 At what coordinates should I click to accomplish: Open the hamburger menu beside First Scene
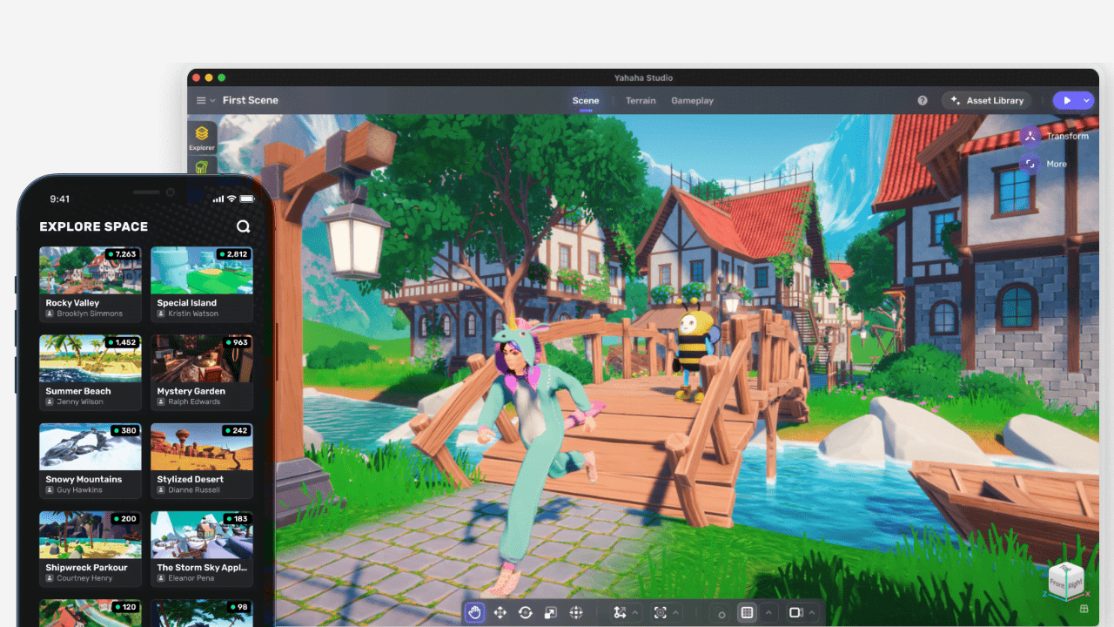coord(201,100)
